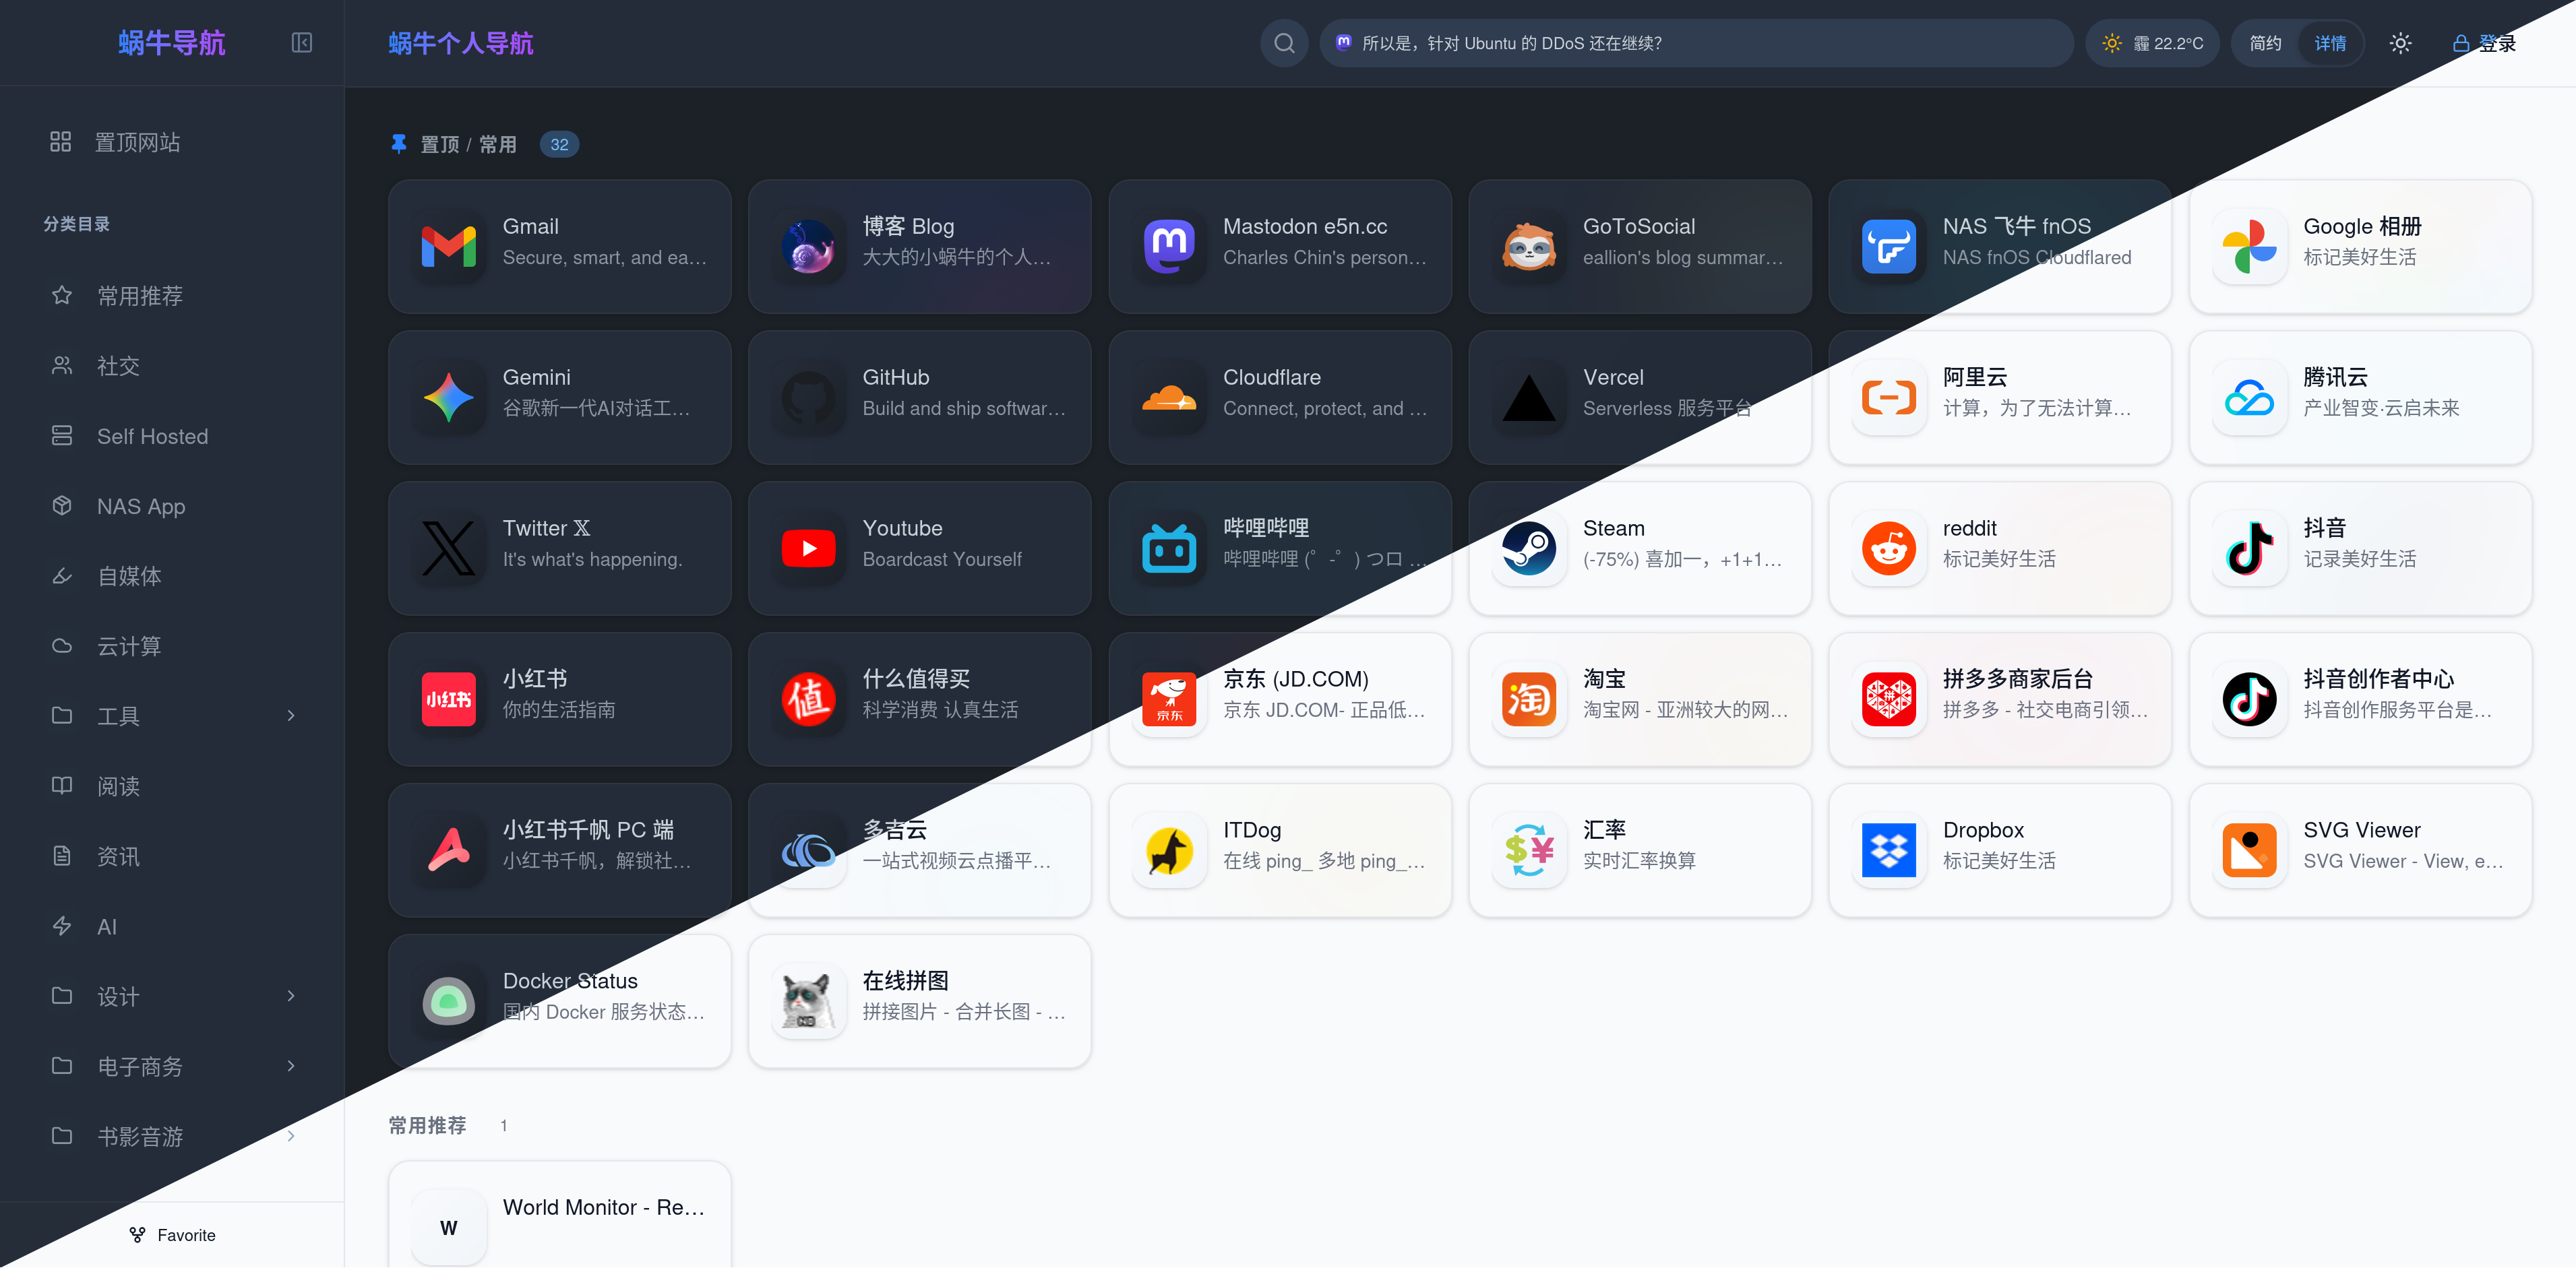The width and height of the screenshot is (2576, 1268).
Task: Open the Gemini star icon
Action: 449,398
